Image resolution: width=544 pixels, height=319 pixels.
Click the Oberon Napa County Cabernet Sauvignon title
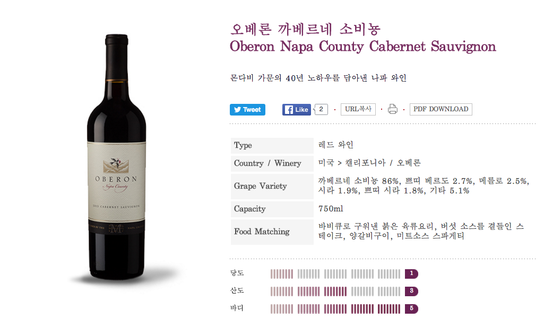(363, 47)
